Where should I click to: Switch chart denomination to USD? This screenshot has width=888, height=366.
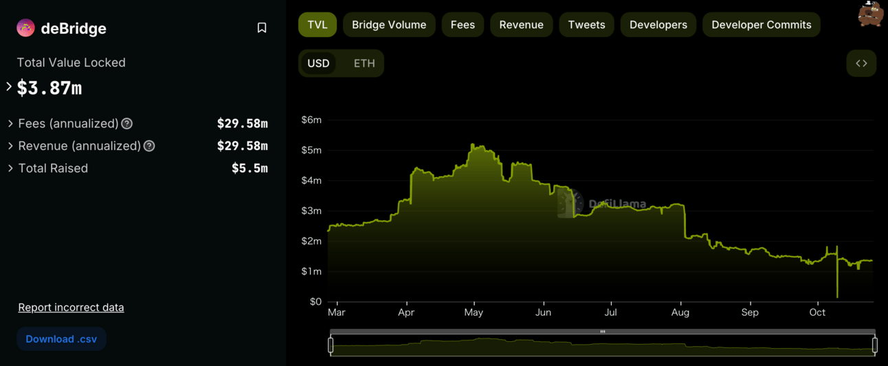[x=318, y=63]
